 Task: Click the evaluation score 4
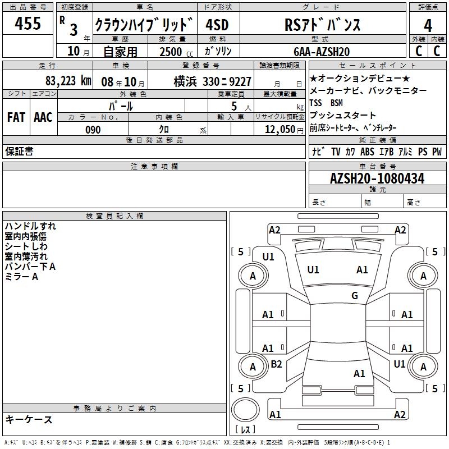428,26
